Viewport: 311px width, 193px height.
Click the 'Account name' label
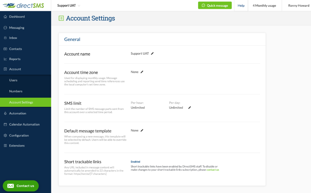click(77, 54)
